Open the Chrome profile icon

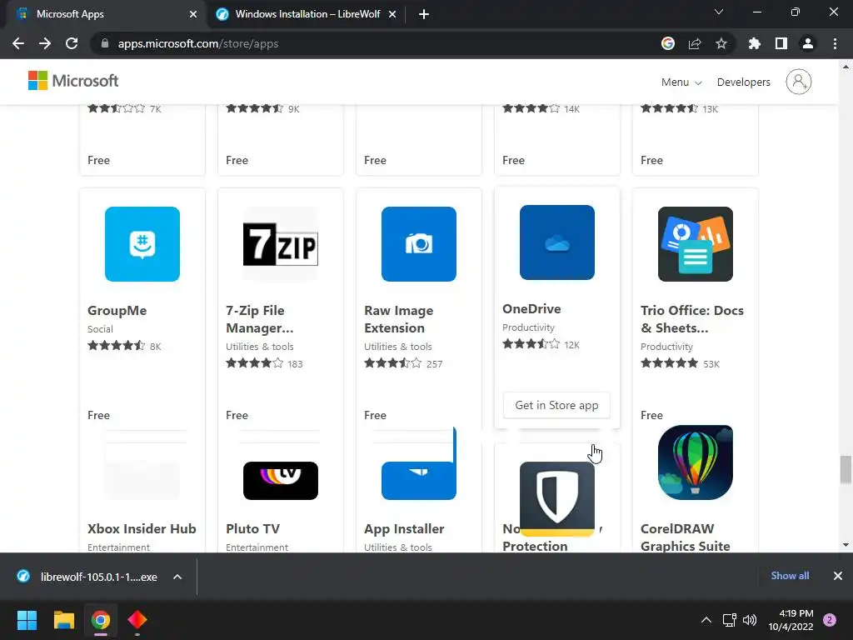tap(807, 43)
